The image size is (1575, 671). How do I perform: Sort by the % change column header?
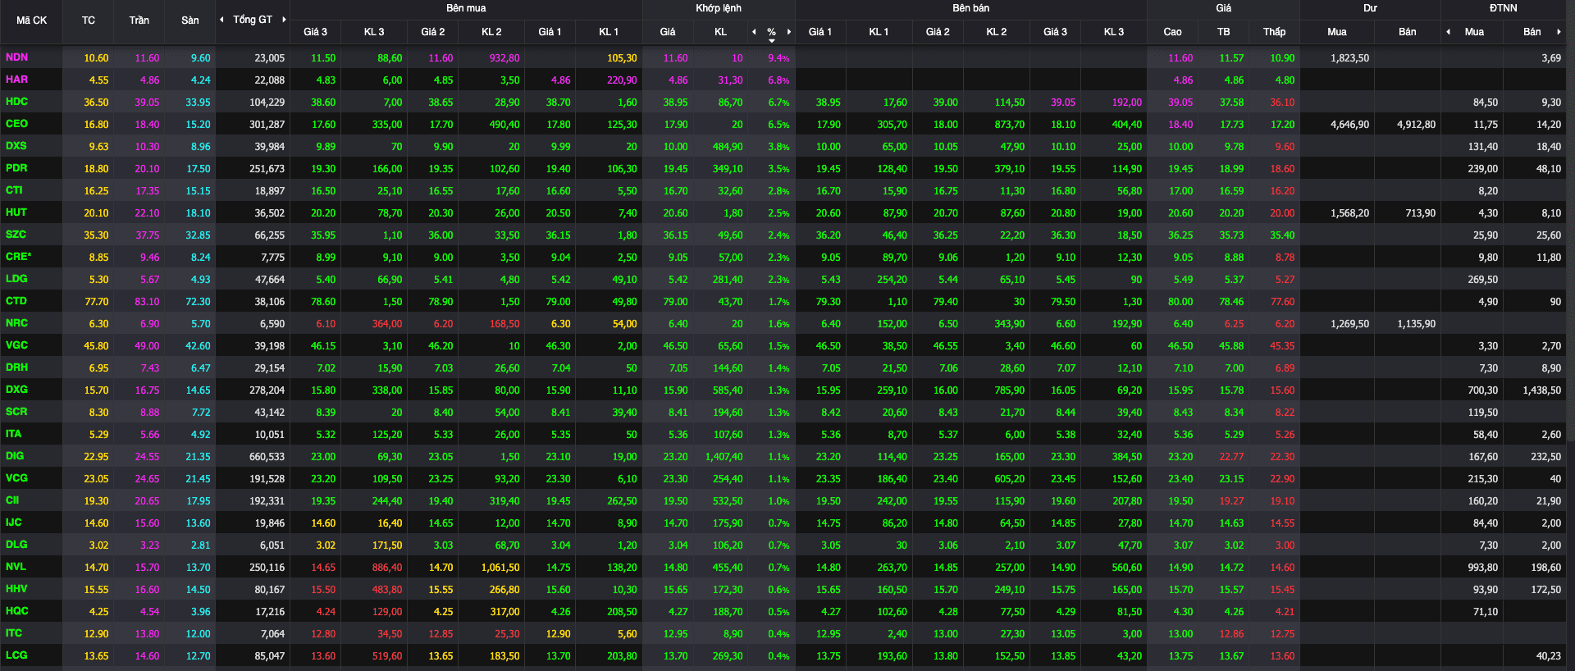pyautogui.click(x=771, y=32)
